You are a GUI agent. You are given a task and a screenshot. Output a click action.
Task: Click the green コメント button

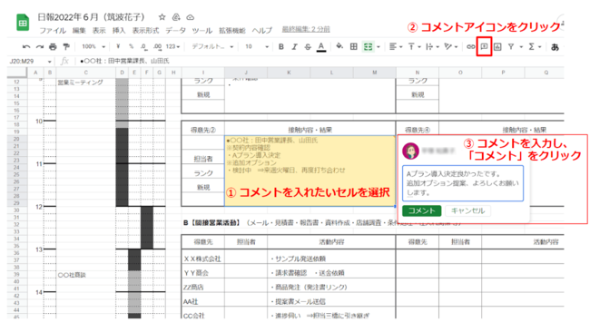[421, 210]
